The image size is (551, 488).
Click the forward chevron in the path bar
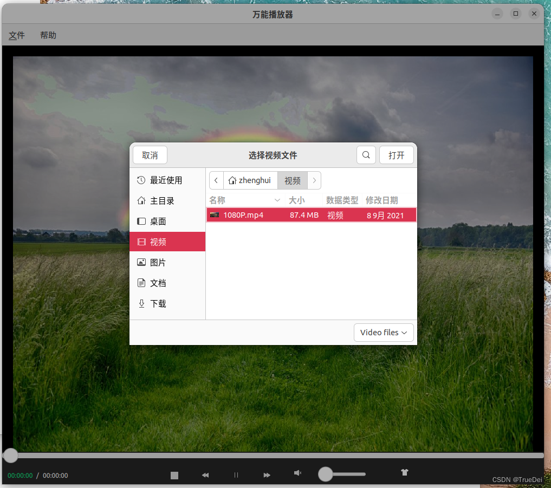point(314,180)
